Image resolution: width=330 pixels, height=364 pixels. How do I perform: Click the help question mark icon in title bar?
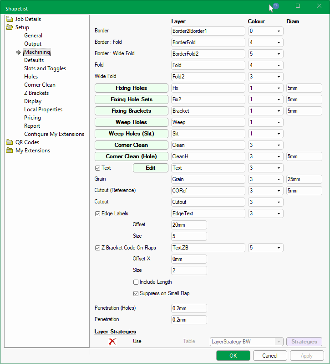[275, 6]
